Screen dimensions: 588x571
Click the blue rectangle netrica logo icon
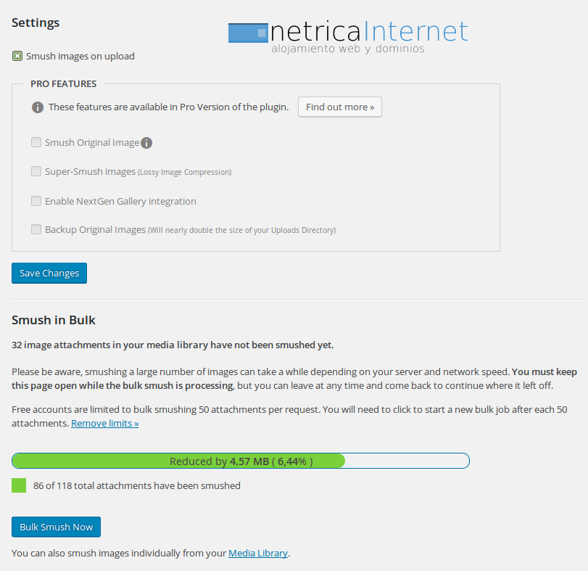tap(247, 33)
